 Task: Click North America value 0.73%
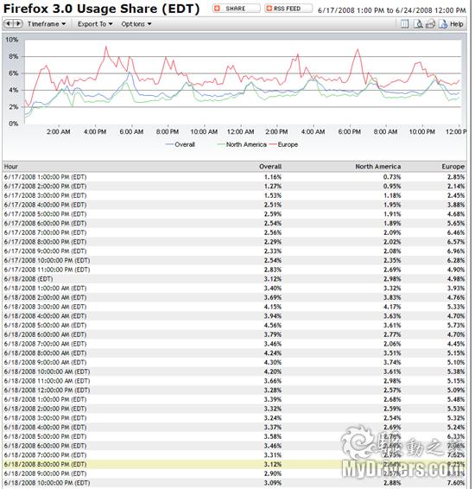(x=392, y=177)
